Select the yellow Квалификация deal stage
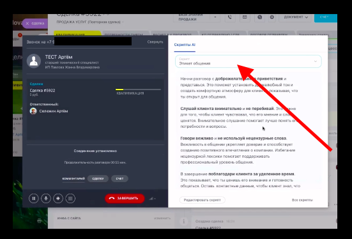The width and height of the screenshot is (352, 239). click(x=77, y=33)
